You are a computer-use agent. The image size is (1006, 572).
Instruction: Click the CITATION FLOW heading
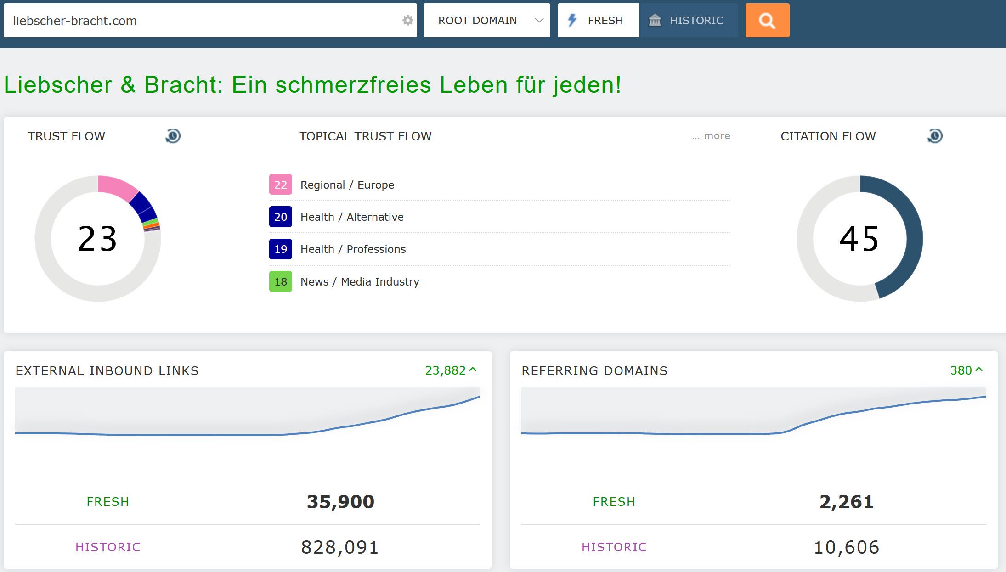[828, 136]
